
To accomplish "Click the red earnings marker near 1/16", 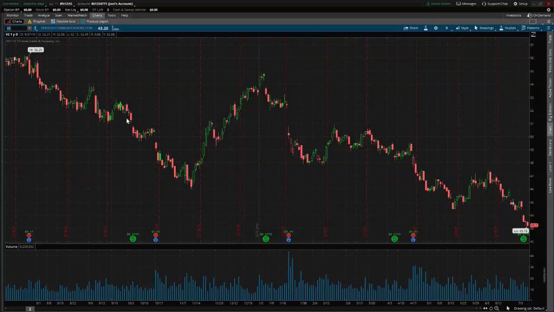I will 288,235.
